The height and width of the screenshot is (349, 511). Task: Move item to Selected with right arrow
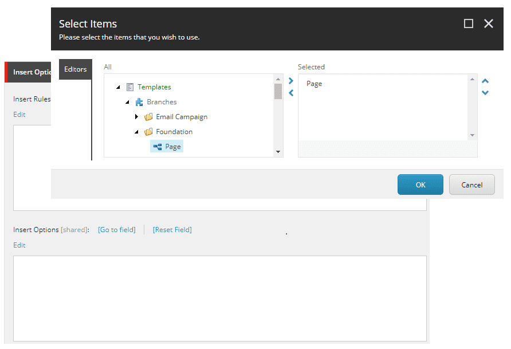291,80
